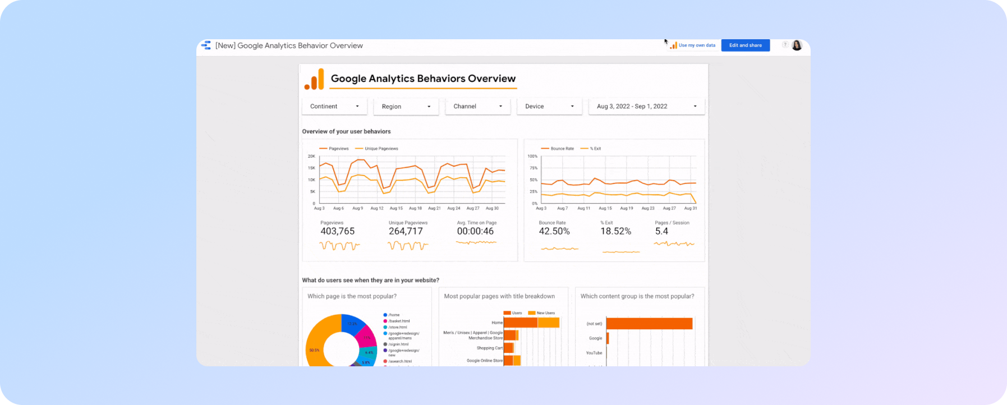Screen dimensions: 1007x405
Task: Toggle New Users series in bar chart legend
Action: click(x=541, y=313)
